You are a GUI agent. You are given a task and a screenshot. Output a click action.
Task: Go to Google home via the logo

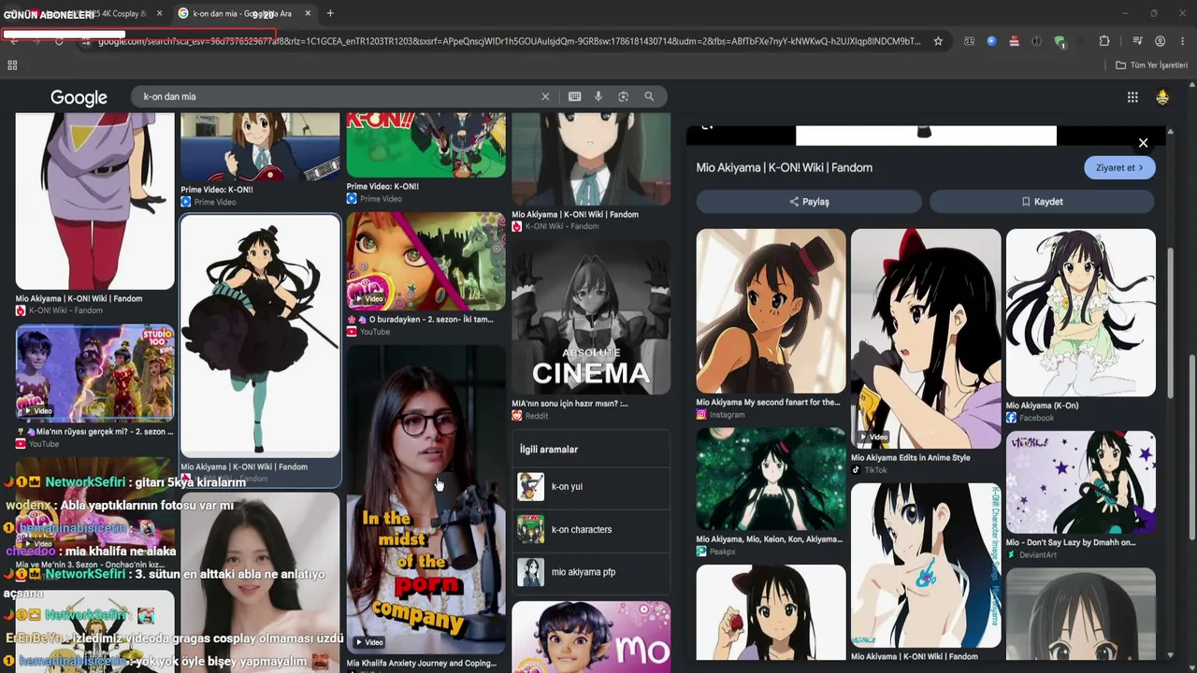pos(79,97)
